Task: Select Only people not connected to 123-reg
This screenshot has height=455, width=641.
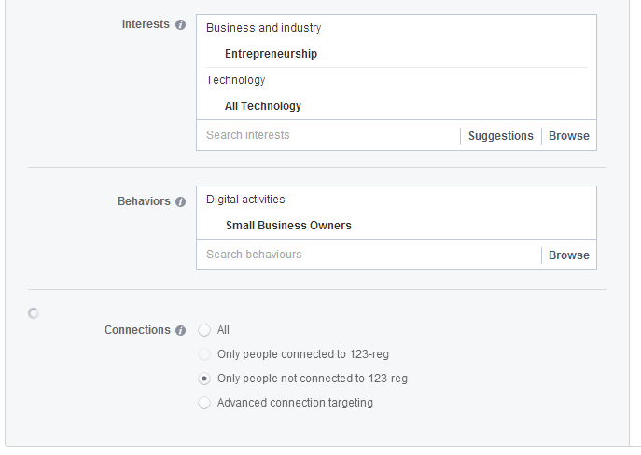Action: 204,379
